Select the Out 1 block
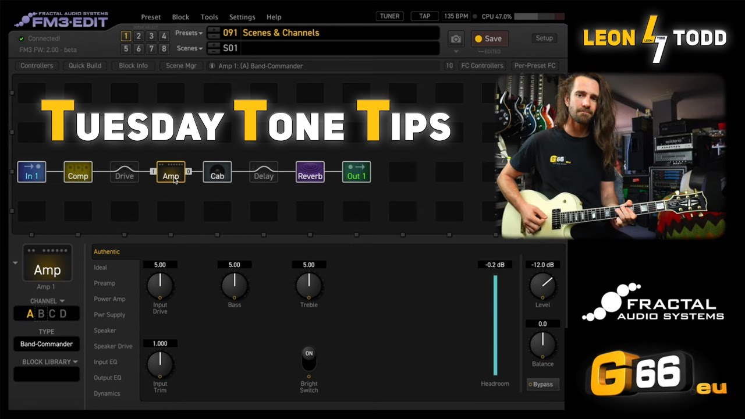This screenshot has height=419, width=745. pyautogui.click(x=357, y=172)
